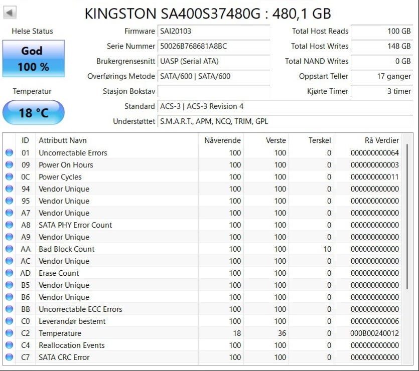Screen dimensions: 419x371
Task: Click status orb for Reallocation Events row
Action: pos(9,345)
